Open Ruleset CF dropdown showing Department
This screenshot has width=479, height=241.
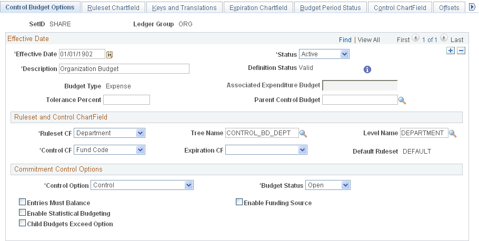pyautogui.click(x=109, y=133)
